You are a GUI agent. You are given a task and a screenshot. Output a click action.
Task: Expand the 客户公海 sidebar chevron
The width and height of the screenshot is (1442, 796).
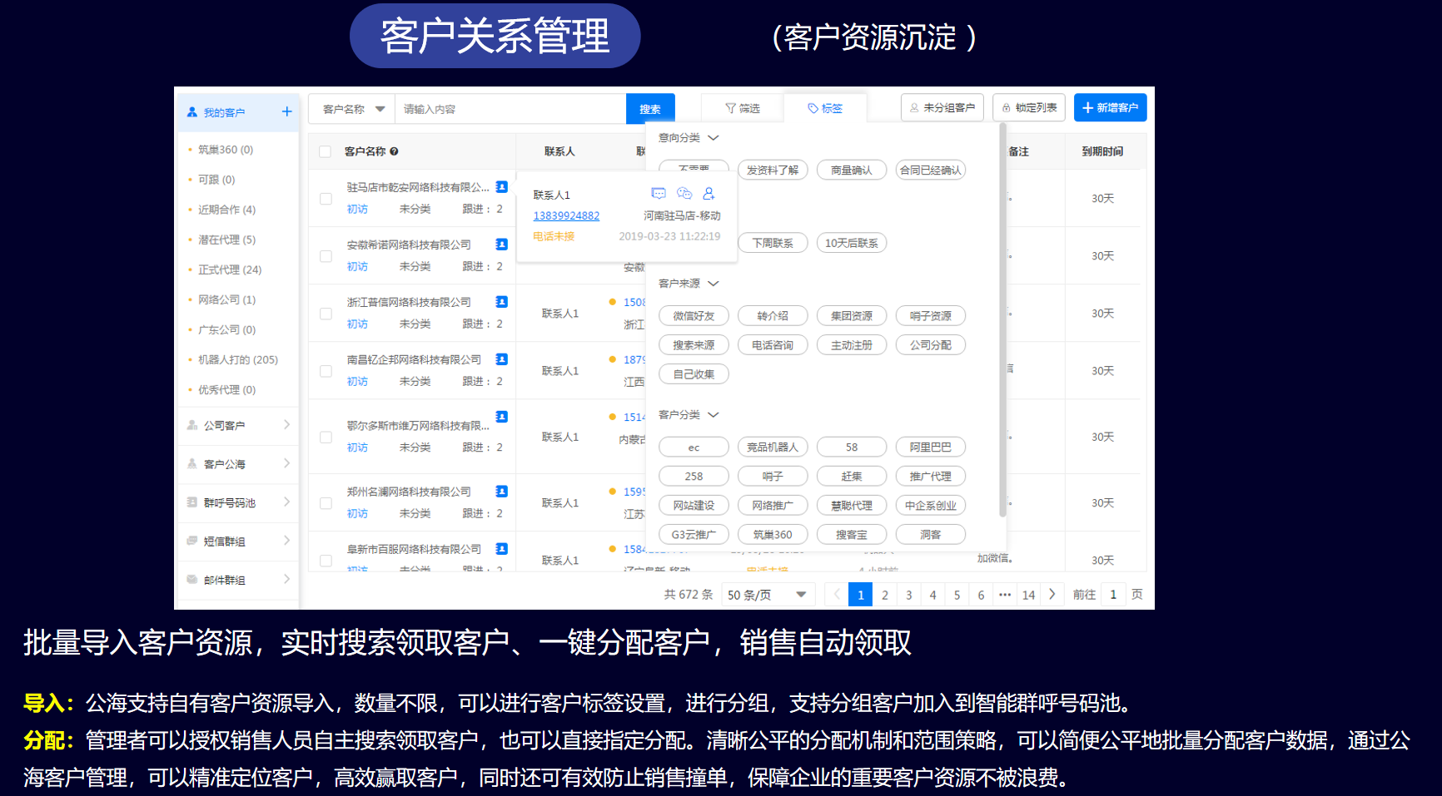286,463
